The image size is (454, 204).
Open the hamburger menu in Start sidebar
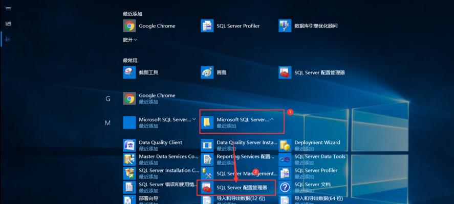[x=8, y=9]
